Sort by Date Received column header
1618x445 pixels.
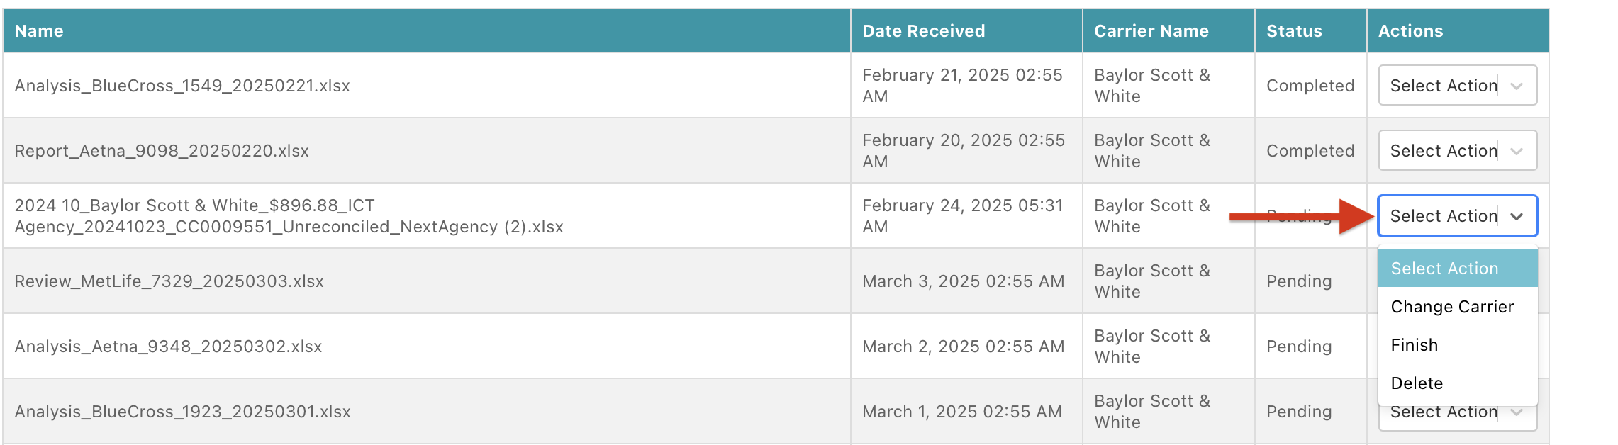tap(923, 31)
